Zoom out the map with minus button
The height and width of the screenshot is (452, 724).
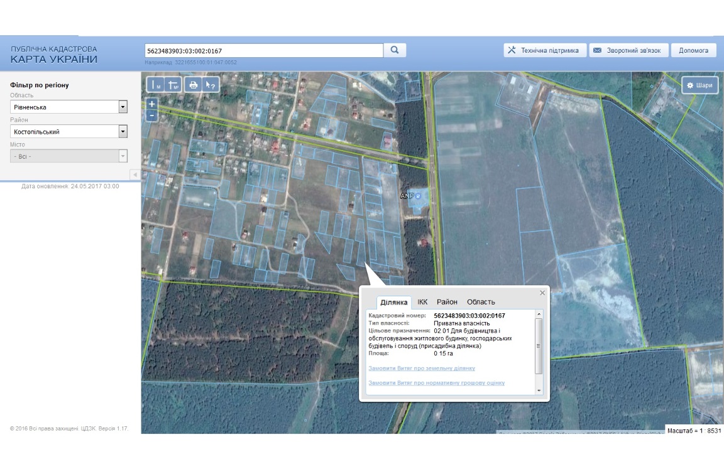tap(151, 116)
